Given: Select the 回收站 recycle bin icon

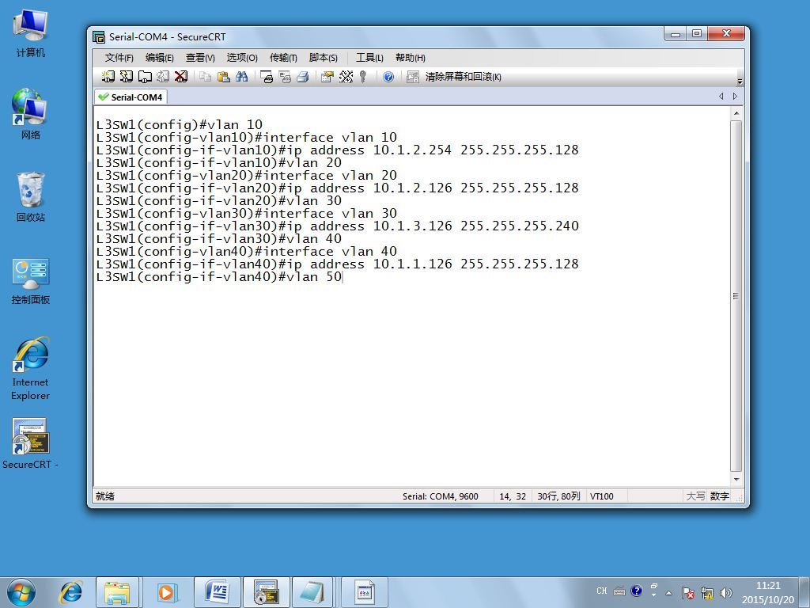Looking at the screenshot, I should point(31,197).
